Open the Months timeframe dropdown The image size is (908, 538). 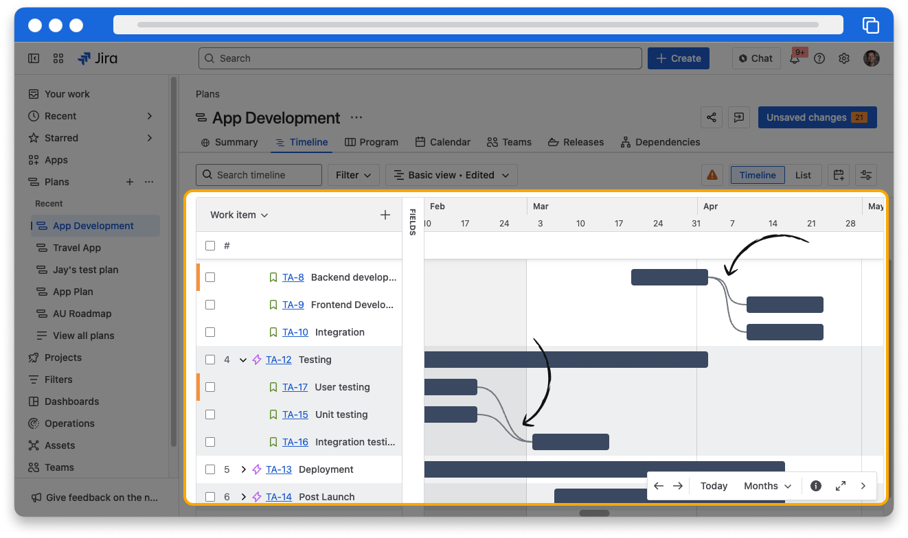pos(768,486)
